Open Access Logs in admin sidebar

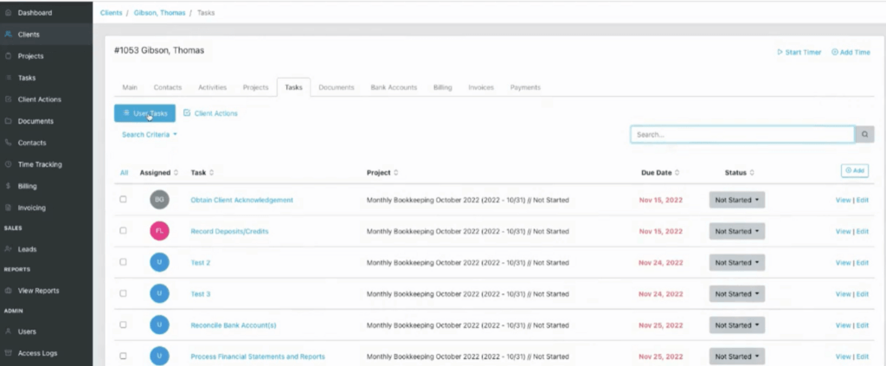click(37, 353)
